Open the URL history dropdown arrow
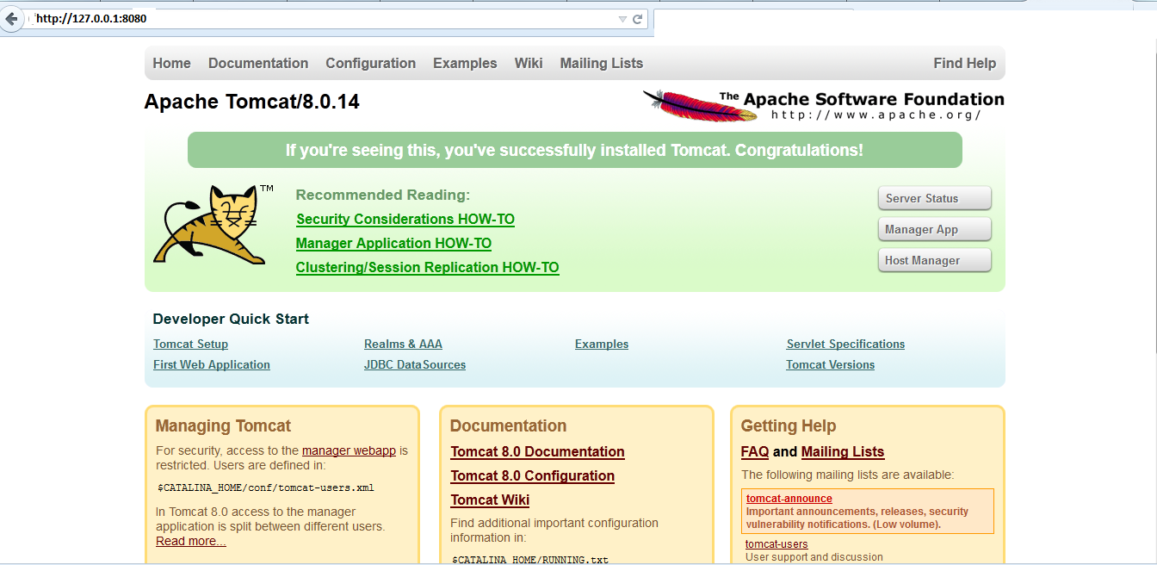Viewport: 1157px width, 565px height. (622, 19)
